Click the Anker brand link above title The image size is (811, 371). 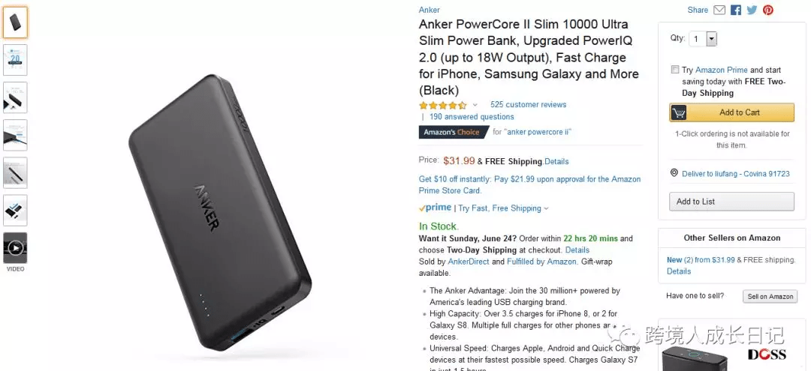(x=430, y=10)
